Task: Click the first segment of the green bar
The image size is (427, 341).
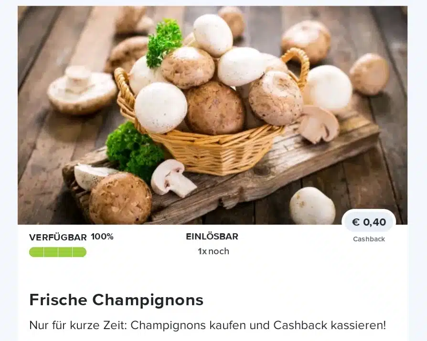Action: tap(36, 252)
